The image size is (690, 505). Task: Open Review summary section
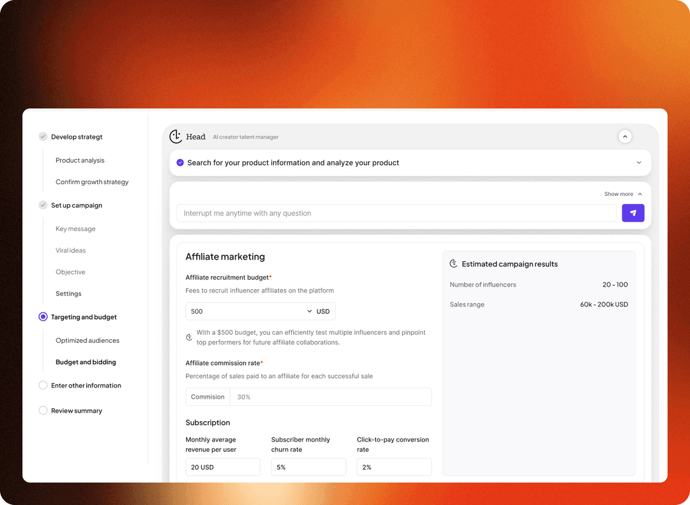pyautogui.click(x=77, y=411)
